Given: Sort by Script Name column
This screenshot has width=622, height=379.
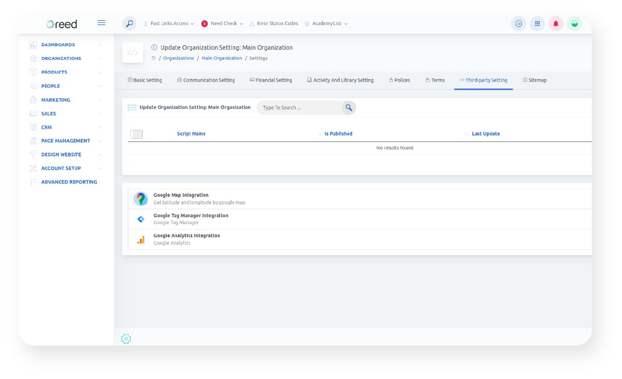Looking at the screenshot, I should coord(191,133).
